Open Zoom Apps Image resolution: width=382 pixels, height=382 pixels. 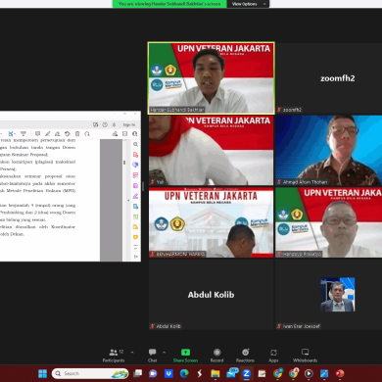pos(273,356)
